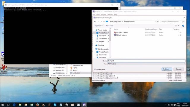This screenshot has height=107, width=190.
Task: Sort by the Tamanho column header
Action: tap(176, 29)
